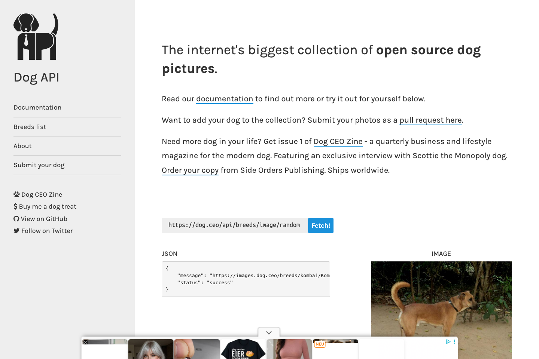539x359 pixels.
Task: Open the ad information icon
Action: point(454,341)
